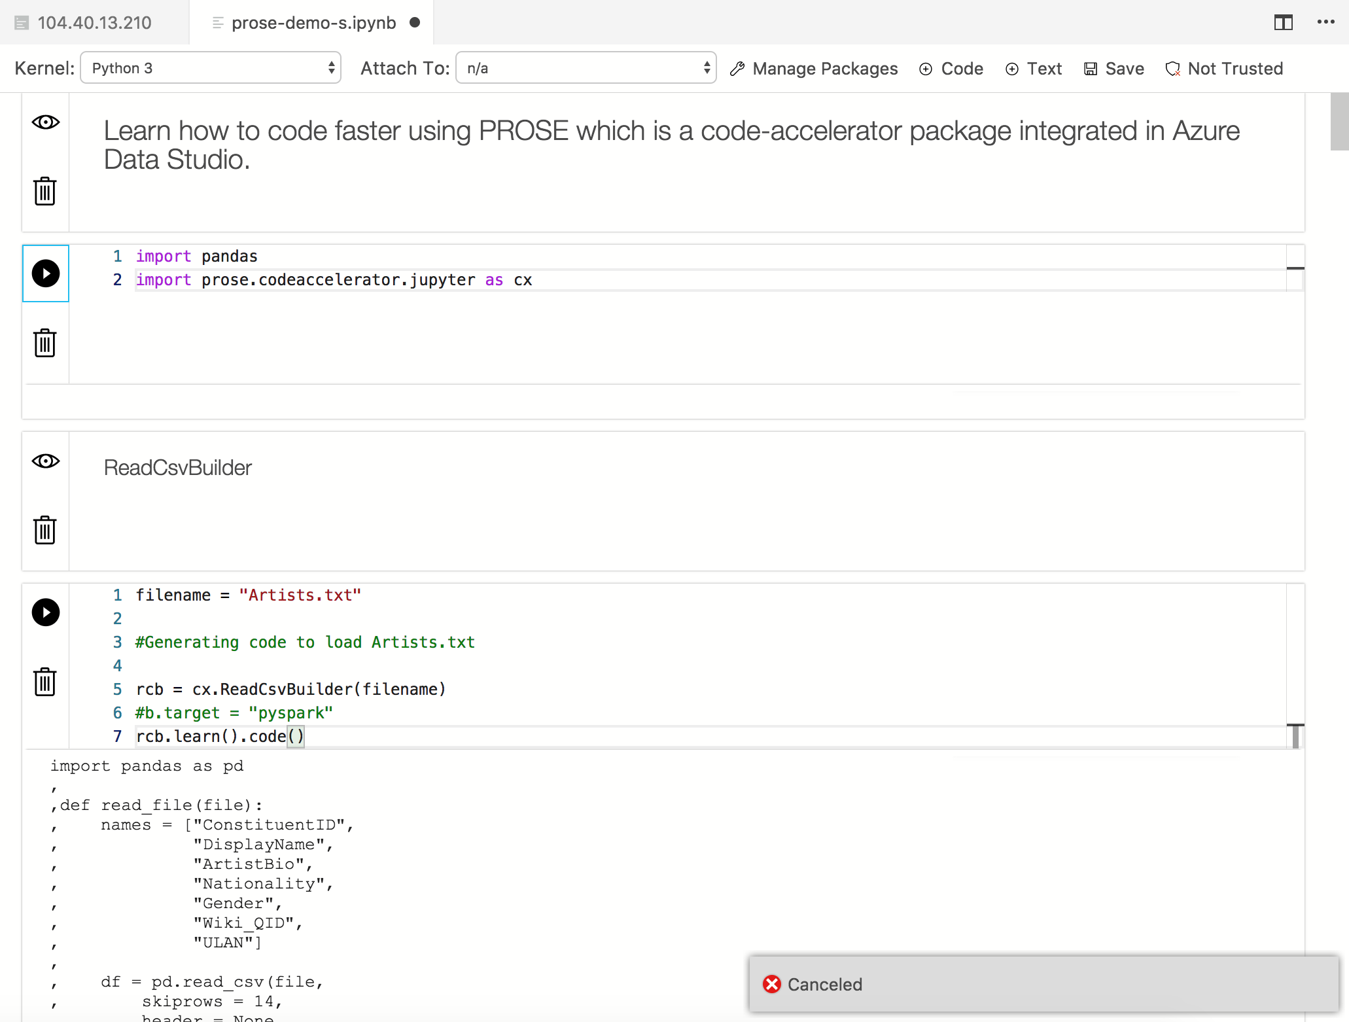Select the 104.40.13.210 server tab
This screenshot has width=1349, height=1022.
pos(94,22)
